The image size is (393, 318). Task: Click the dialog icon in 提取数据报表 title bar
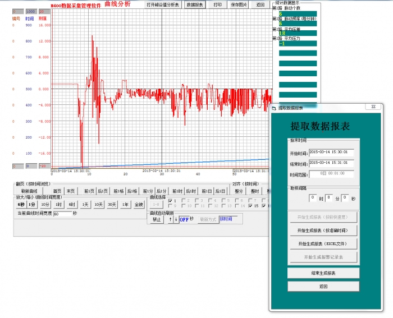click(274, 107)
